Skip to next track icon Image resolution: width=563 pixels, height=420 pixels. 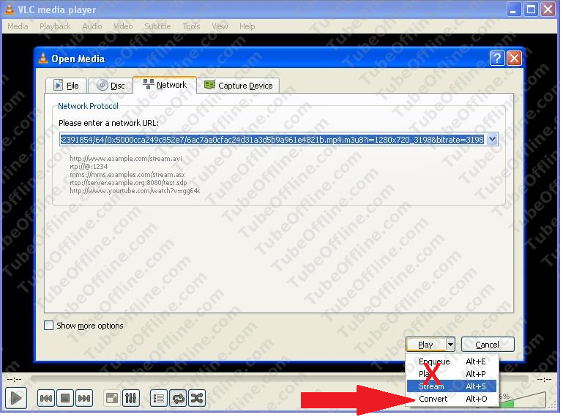coord(84,398)
